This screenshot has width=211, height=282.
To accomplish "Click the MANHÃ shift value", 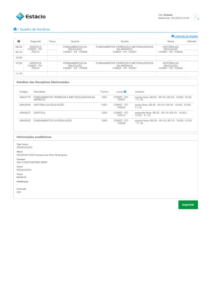I will click(21, 177).
